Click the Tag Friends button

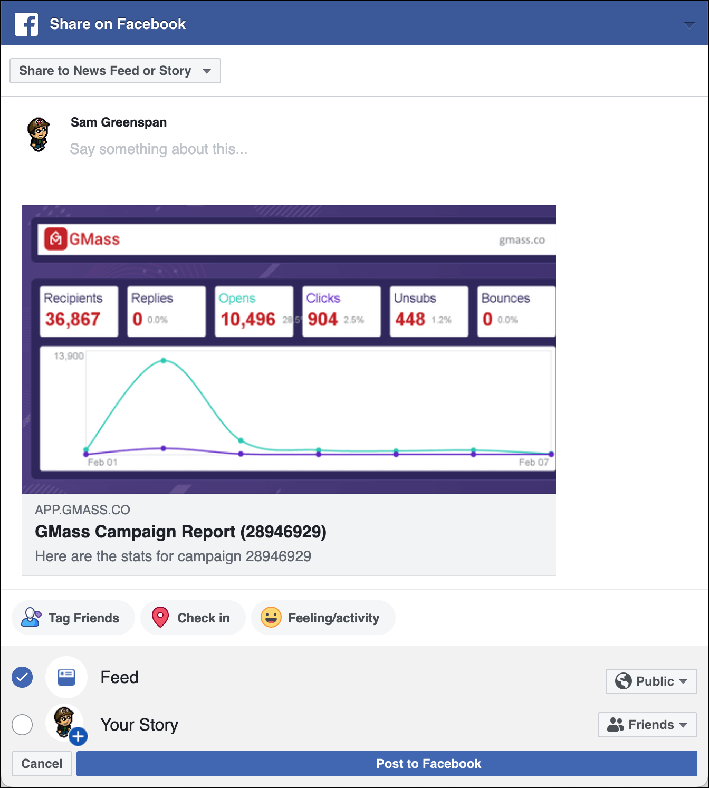point(73,618)
